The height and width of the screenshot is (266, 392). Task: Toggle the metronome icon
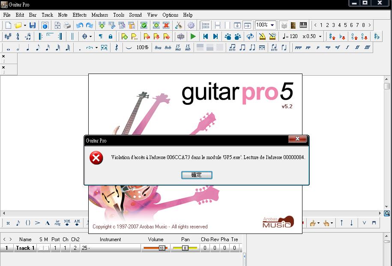(x=262, y=36)
